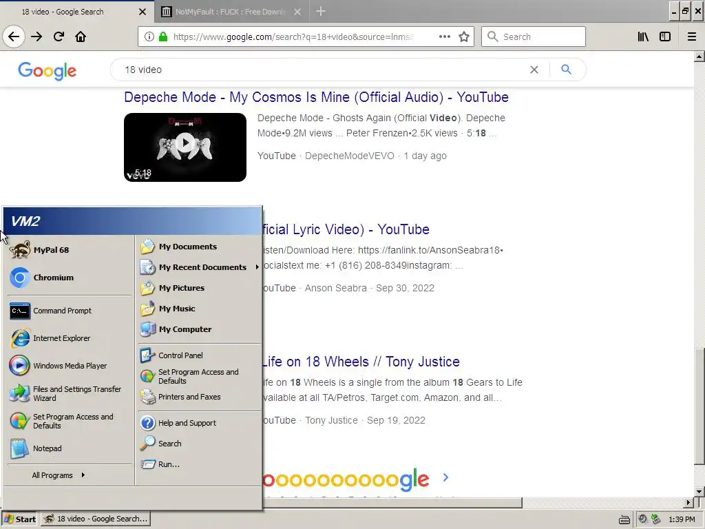Open Notepad from Start menu
The height and width of the screenshot is (529, 705).
click(x=69, y=448)
